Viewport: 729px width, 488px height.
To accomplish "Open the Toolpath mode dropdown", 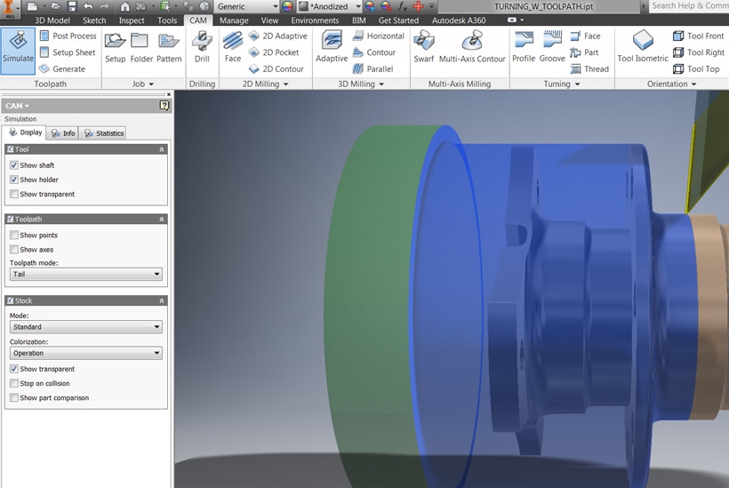I will pos(85,275).
